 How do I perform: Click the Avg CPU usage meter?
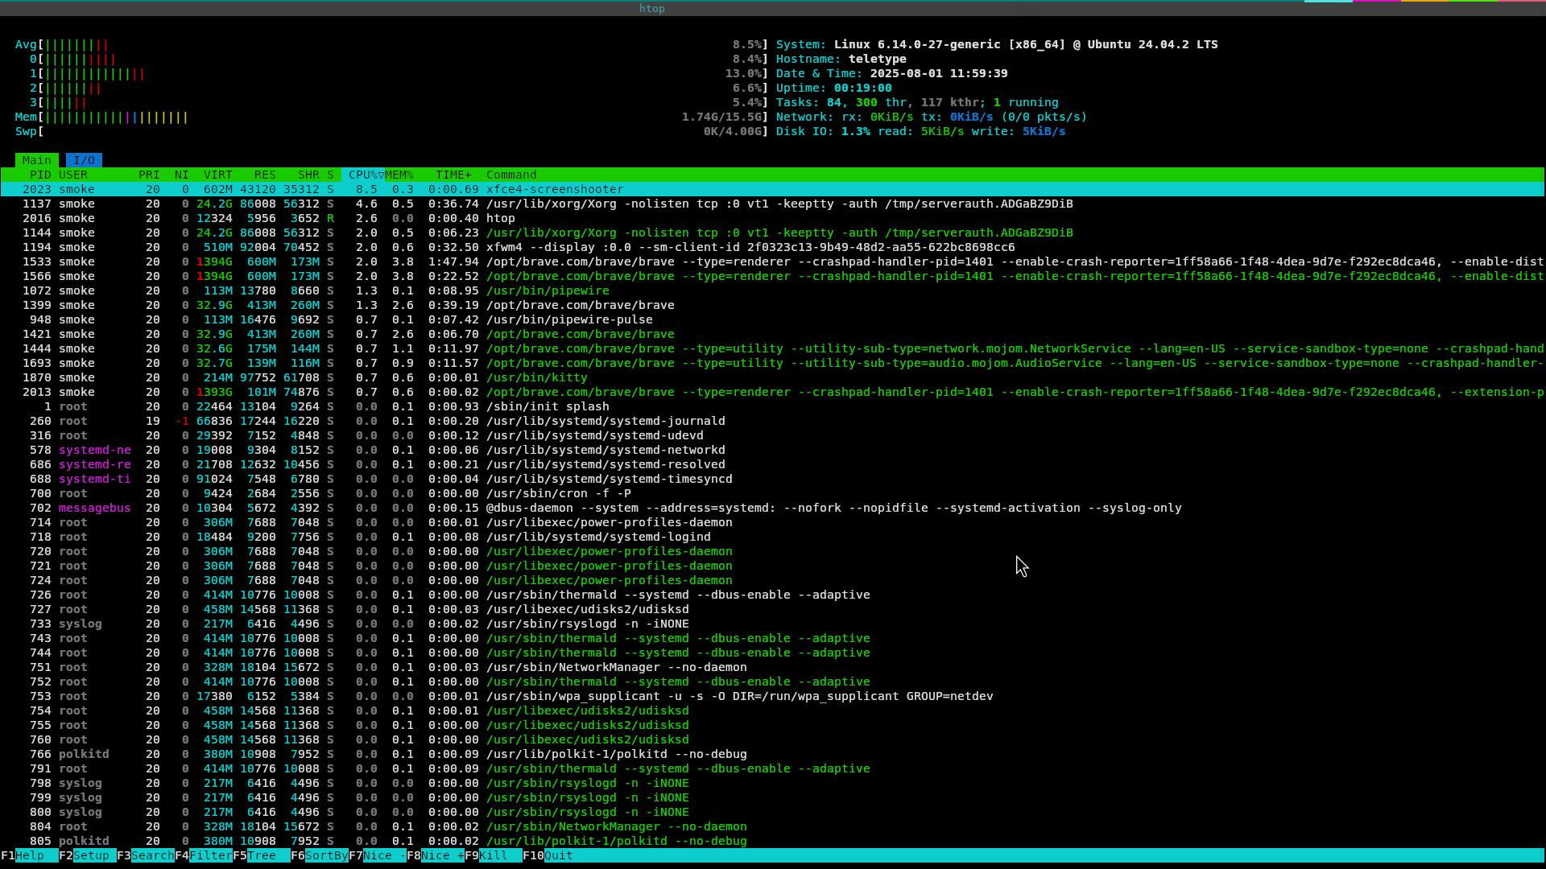click(391, 44)
